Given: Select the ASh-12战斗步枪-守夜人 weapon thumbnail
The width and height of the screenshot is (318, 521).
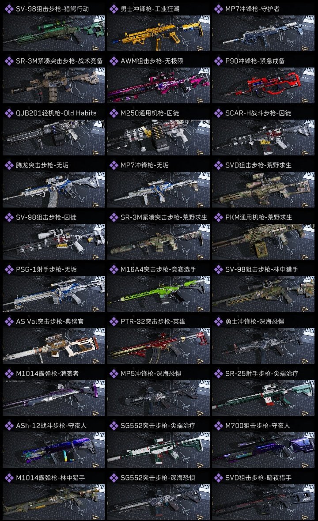Looking at the screenshot, I should pyautogui.click(x=54, y=450).
